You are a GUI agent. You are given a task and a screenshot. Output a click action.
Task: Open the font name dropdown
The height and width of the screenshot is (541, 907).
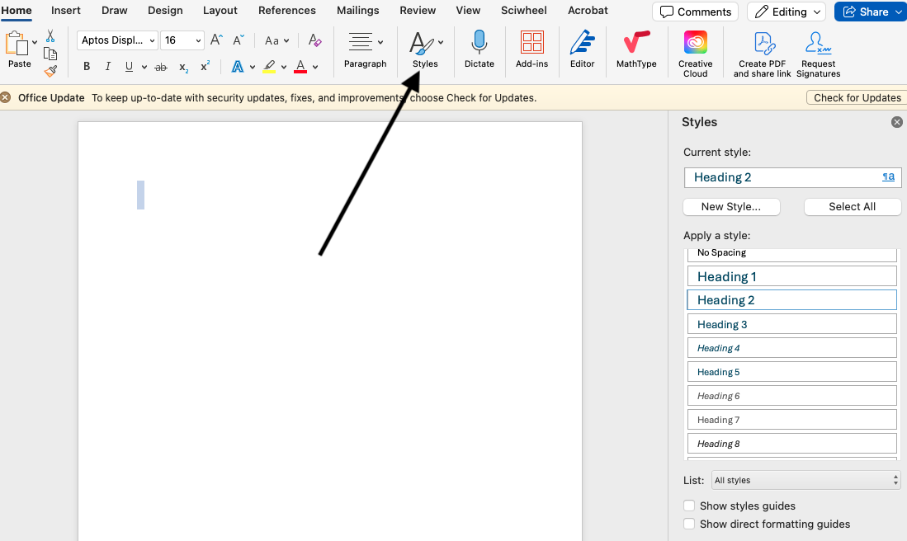[x=152, y=40]
